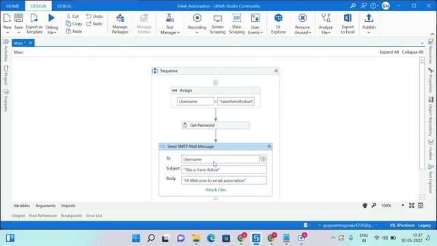
Task: Click the Subject field
Action: pos(224,169)
